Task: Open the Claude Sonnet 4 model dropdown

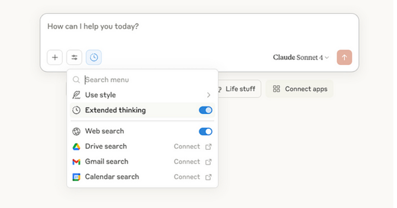Action: (x=300, y=57)
